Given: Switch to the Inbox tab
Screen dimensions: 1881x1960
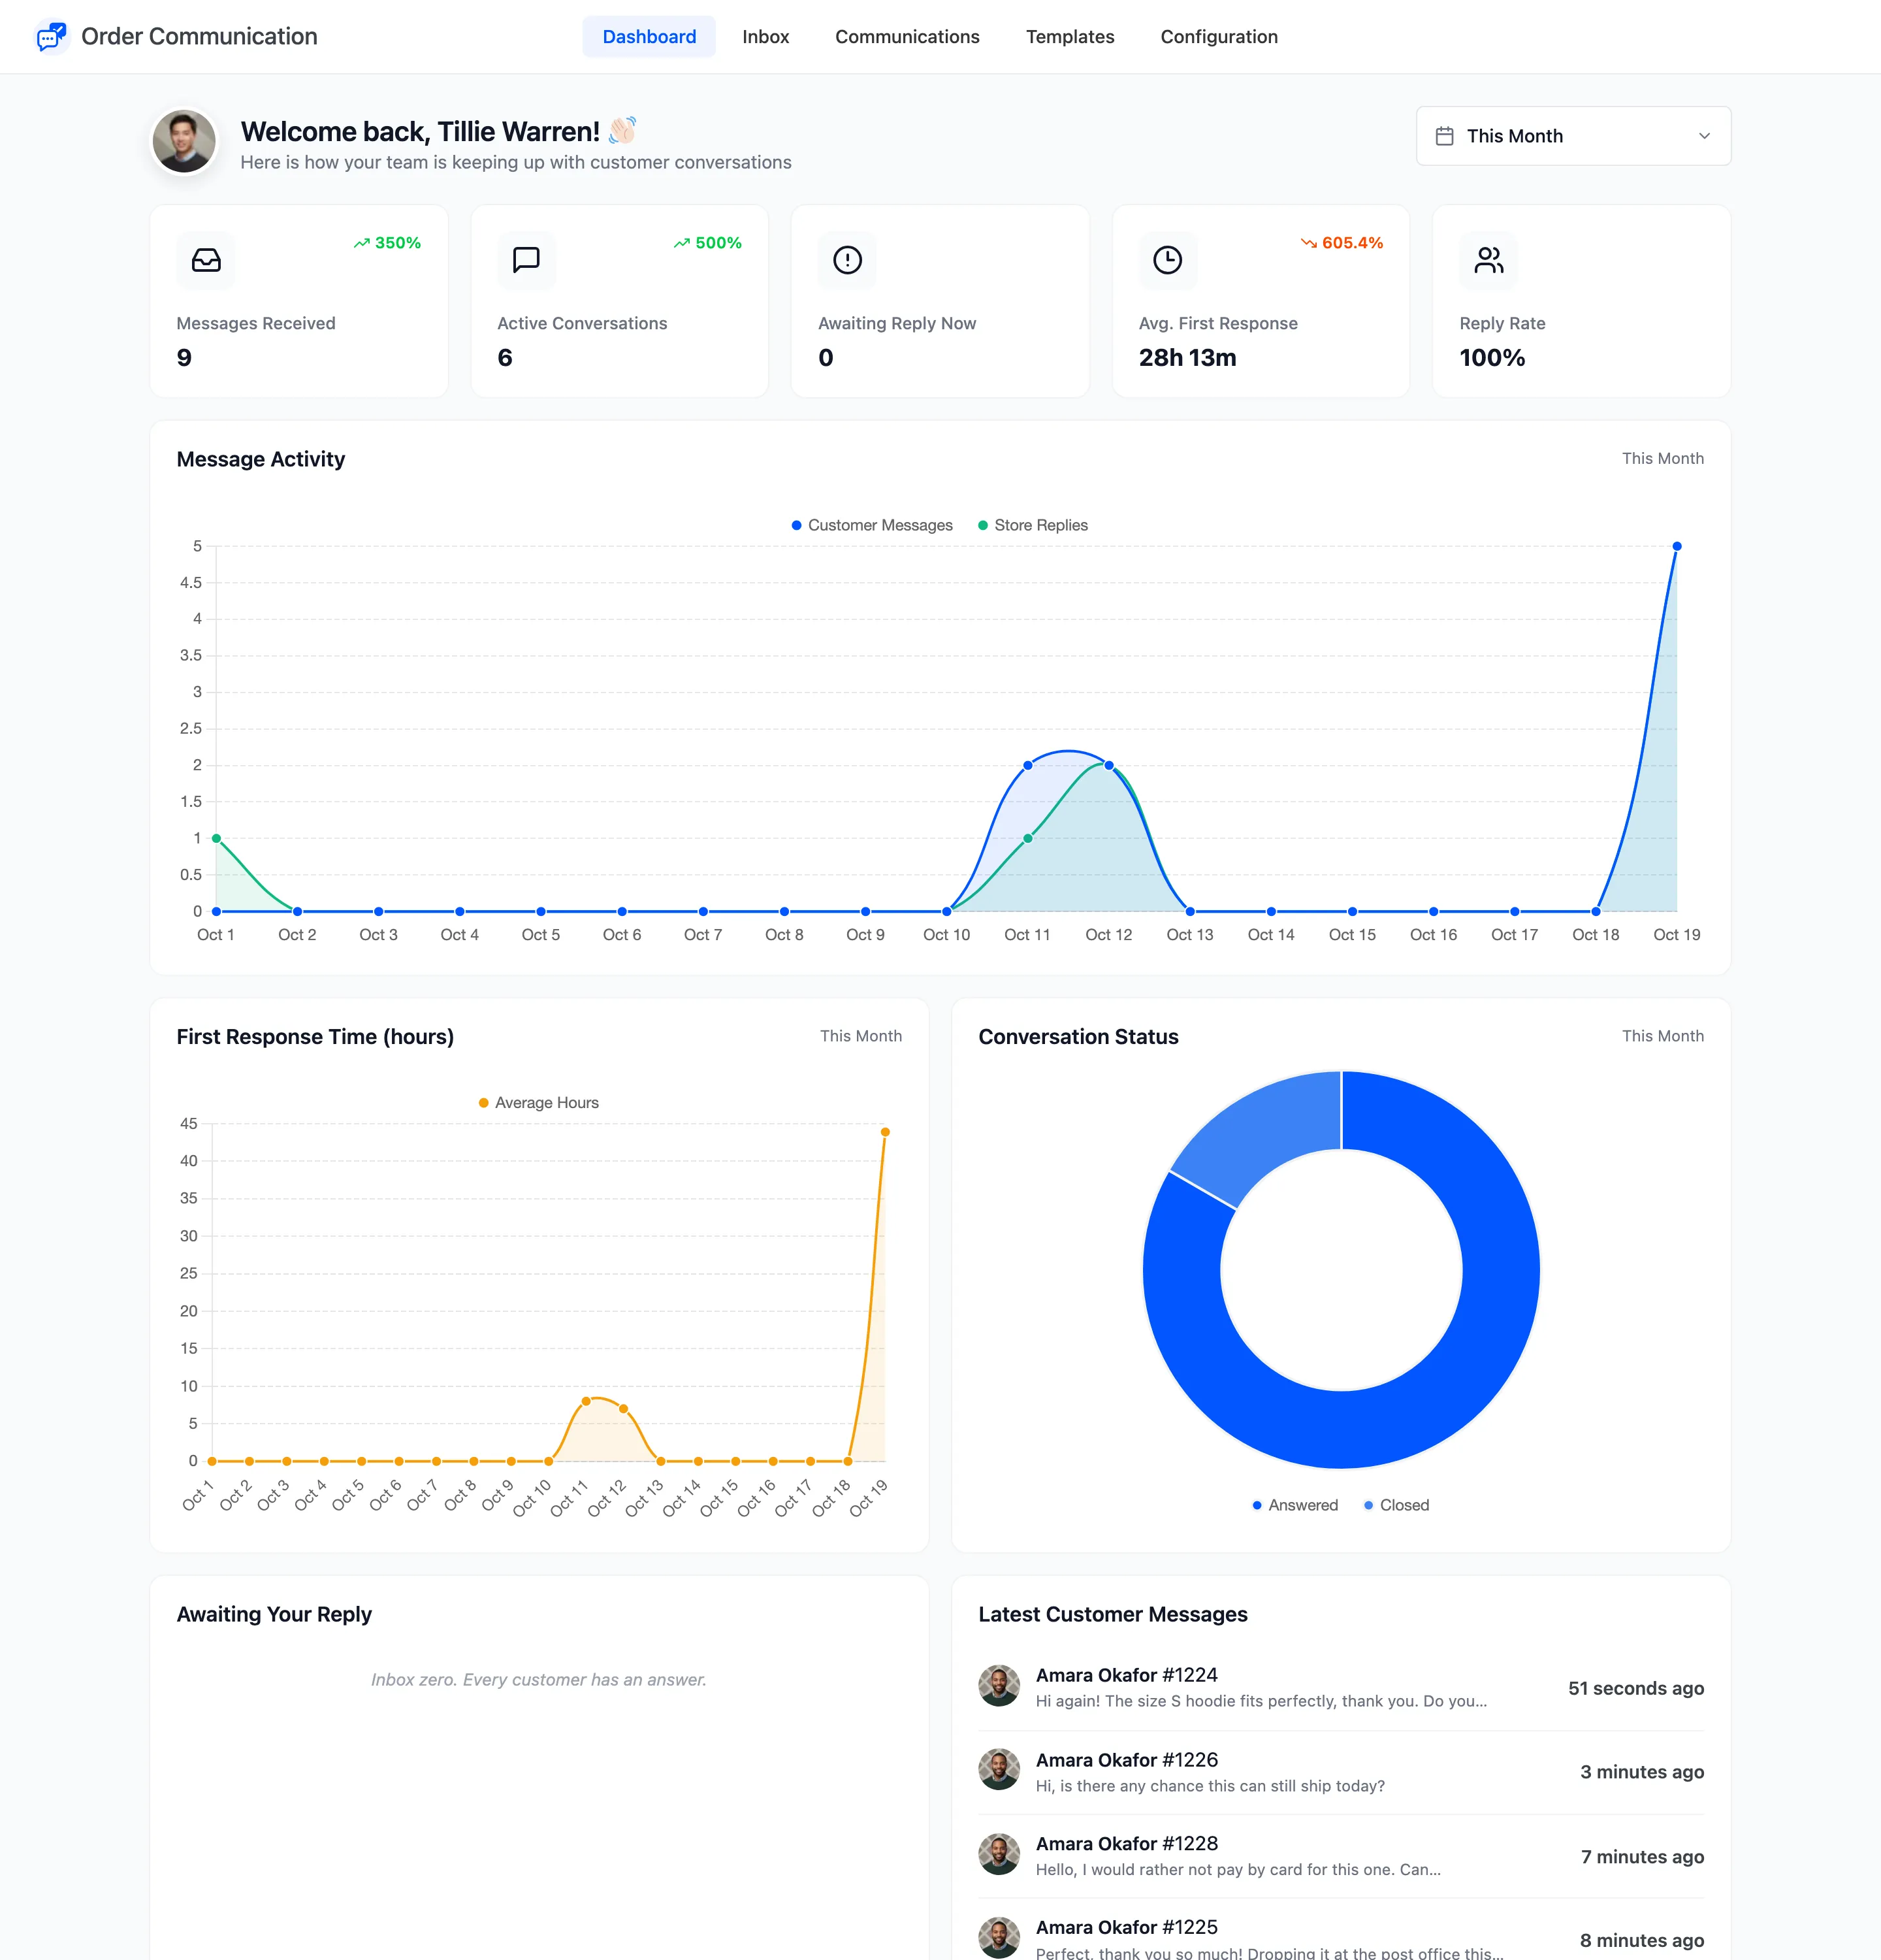Looking at the screenshot, I should (x=765, y=37).
